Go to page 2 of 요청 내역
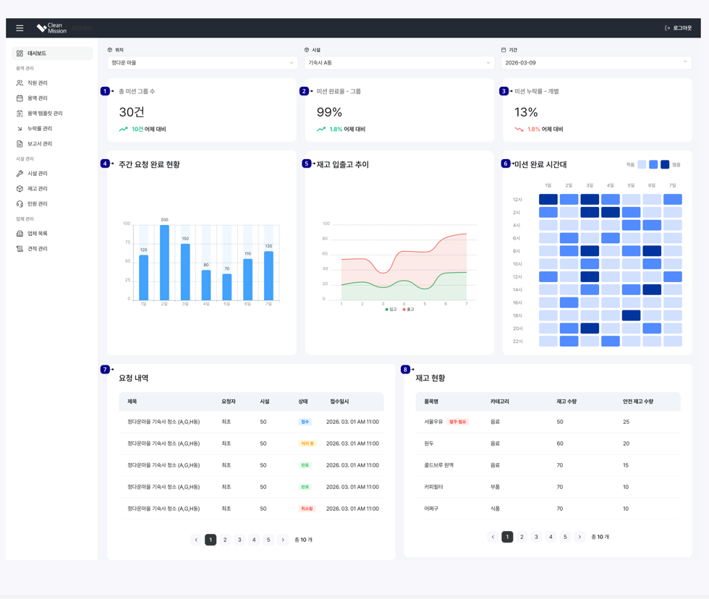 pyautogui.click(x=225, y=540)
